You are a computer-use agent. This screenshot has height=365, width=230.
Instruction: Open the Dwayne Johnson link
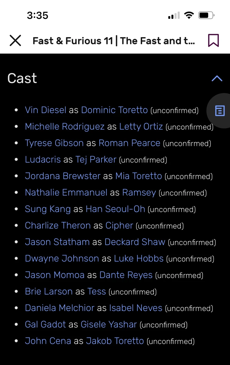[61, 258]
